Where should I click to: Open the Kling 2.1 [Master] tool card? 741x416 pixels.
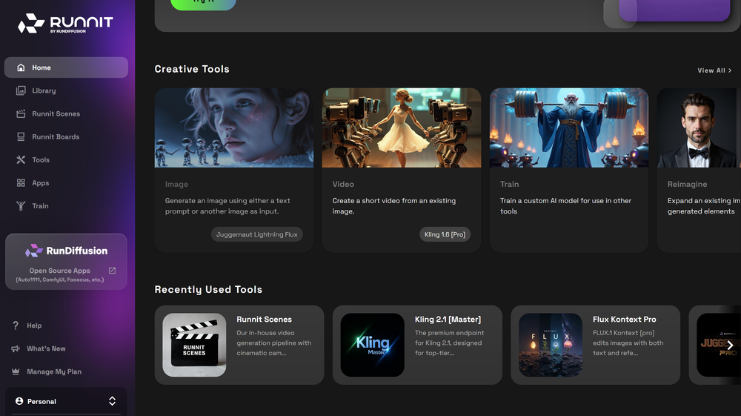[416, 345]
